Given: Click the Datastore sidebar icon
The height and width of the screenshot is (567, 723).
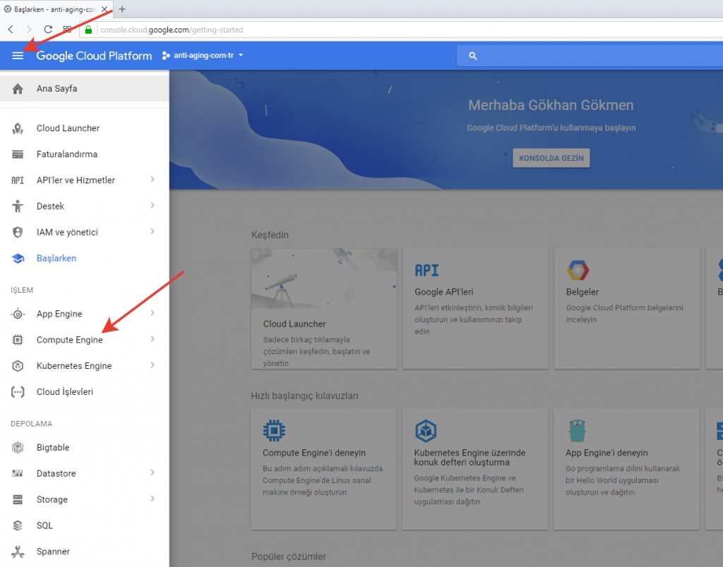Looking at the screenshot, I should coord(18,473).
